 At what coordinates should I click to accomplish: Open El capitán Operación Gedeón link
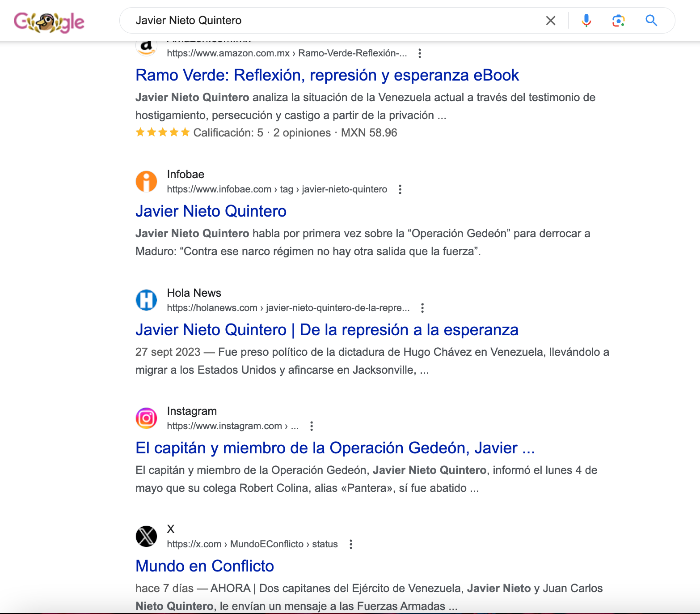[x=335, y=448]
